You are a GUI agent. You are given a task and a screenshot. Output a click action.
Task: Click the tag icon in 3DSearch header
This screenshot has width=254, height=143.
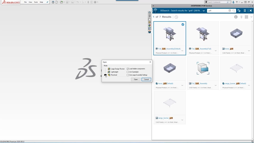click(x=239, y=11)
